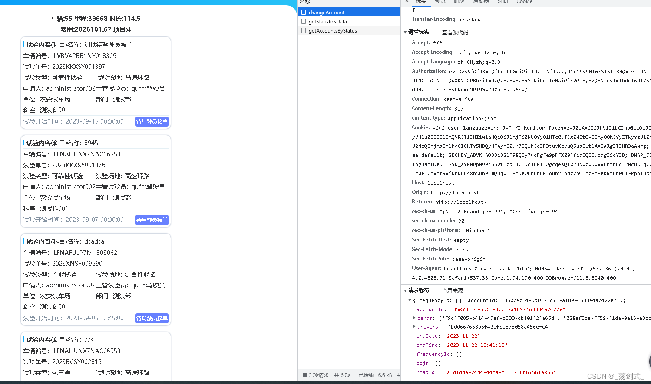Click card title dsadsa
The width and height of the screenshot is (651, 384).
click(x=94, y=241)
